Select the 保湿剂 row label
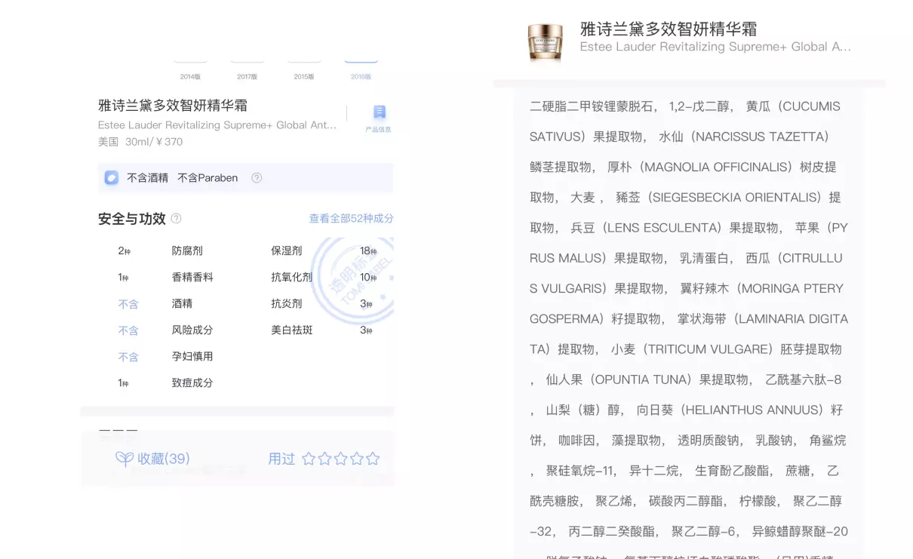 [x=287, y=250]
